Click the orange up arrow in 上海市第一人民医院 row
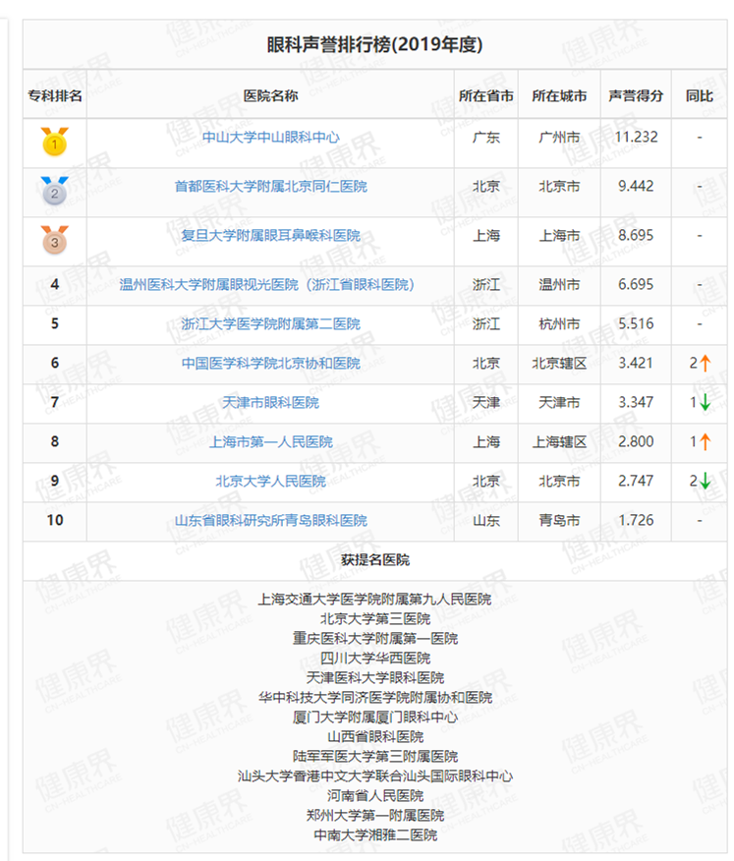 706,441
